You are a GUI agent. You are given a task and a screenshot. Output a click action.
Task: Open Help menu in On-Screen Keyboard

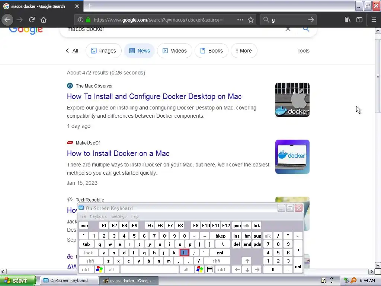coord(134,216)
